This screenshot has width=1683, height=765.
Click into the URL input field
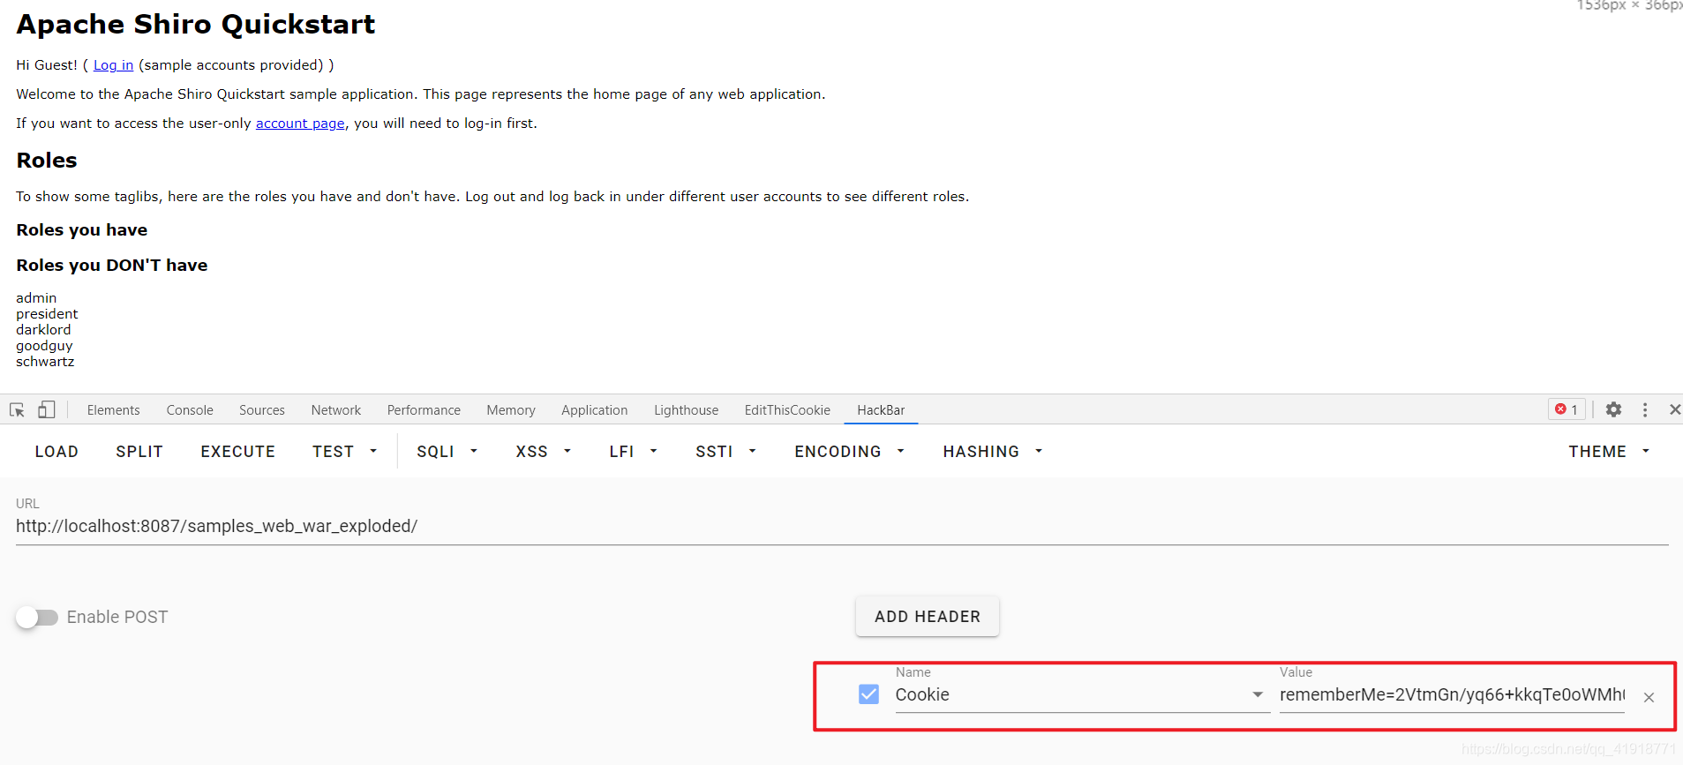(x=842, y=526)
